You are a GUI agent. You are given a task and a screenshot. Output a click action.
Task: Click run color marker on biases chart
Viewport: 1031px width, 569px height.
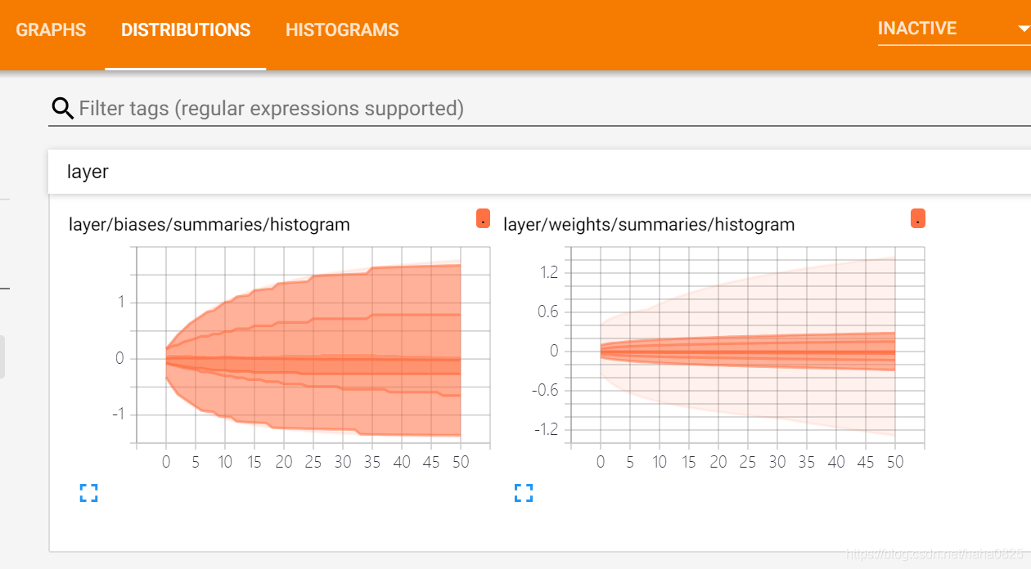coord(484,219)
